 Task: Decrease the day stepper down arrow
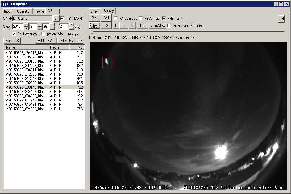(52, 28)
